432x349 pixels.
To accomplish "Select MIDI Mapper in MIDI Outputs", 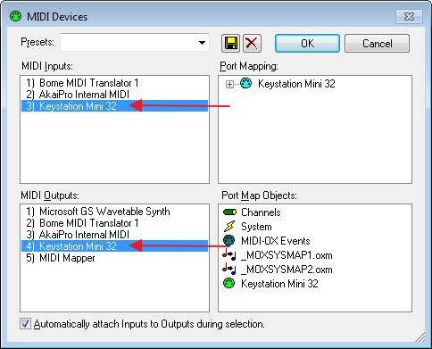I will click(61, 258).
